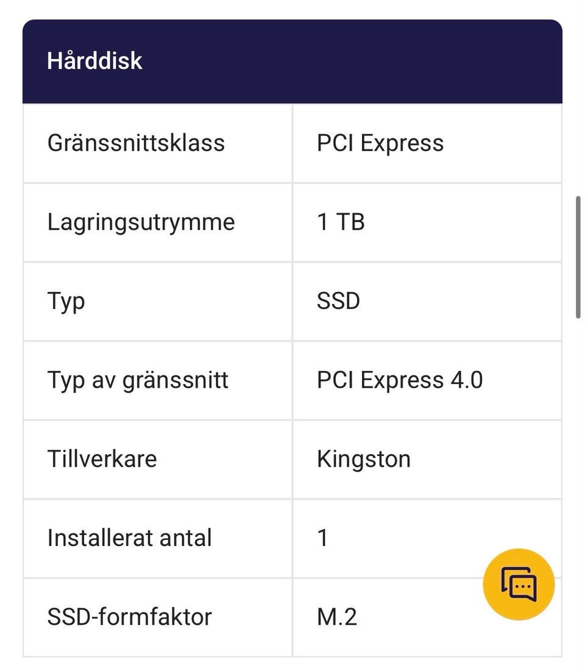Select the M.2 form factor value

coord(337,617)
